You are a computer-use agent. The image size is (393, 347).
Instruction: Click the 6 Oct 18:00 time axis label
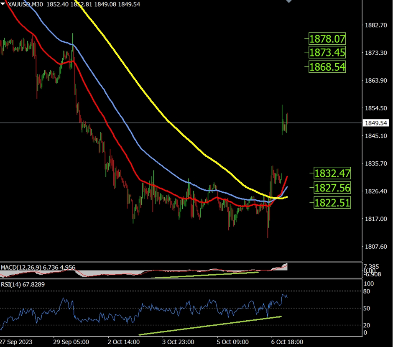pos(287,342)
